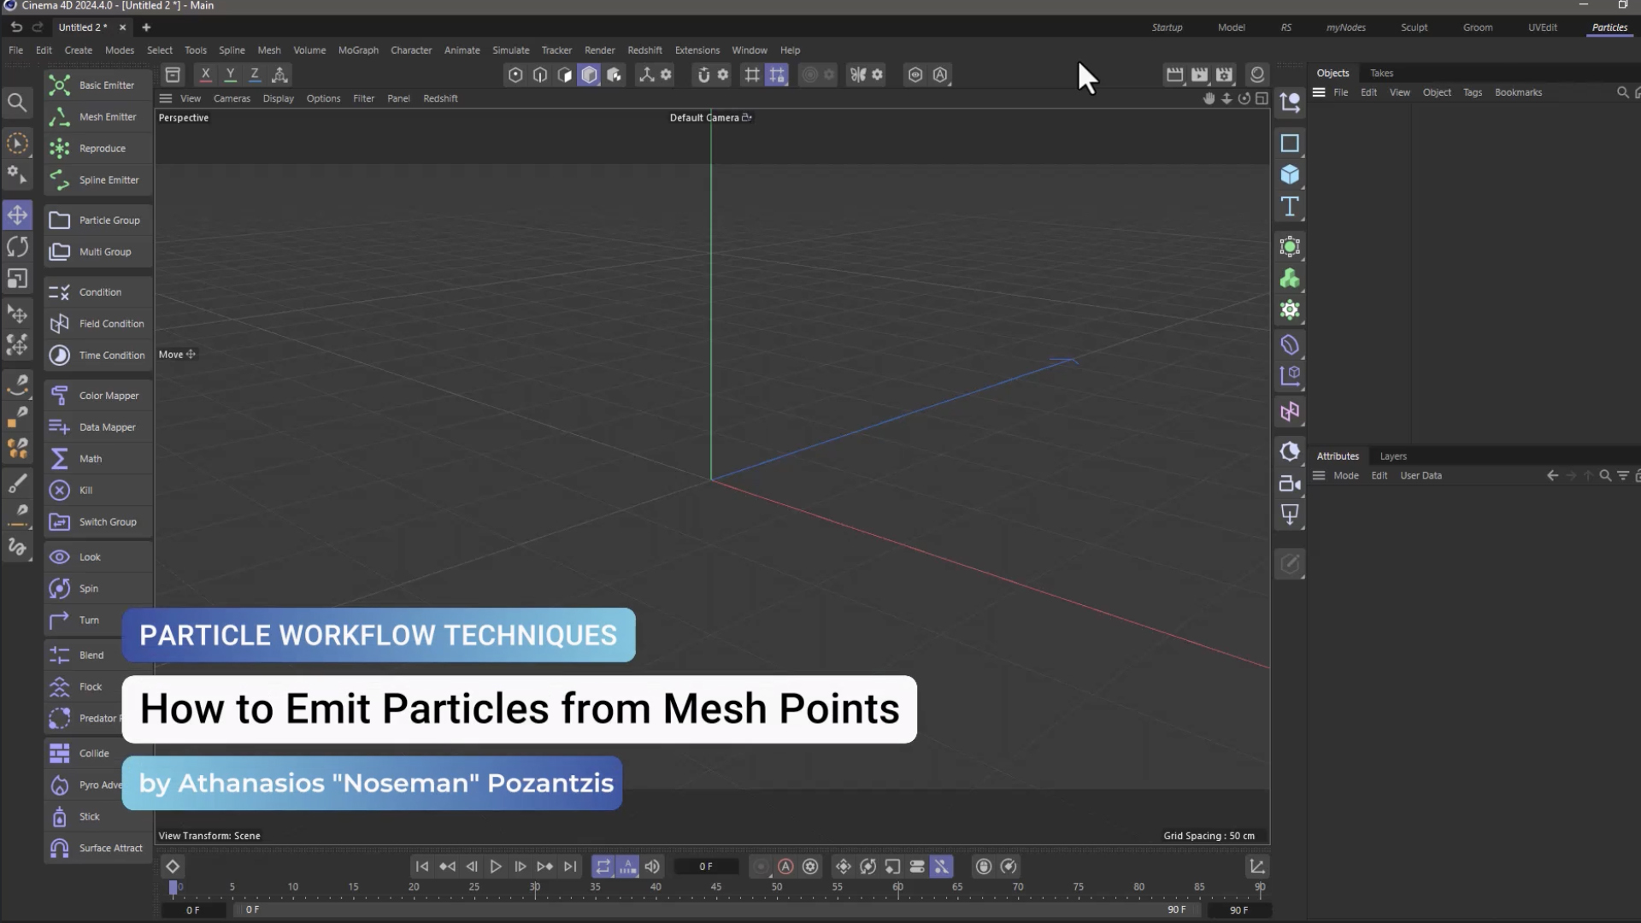Click the record active objects button
The width and height of the screenshot is (1641, 923).
tap(761, 867)
